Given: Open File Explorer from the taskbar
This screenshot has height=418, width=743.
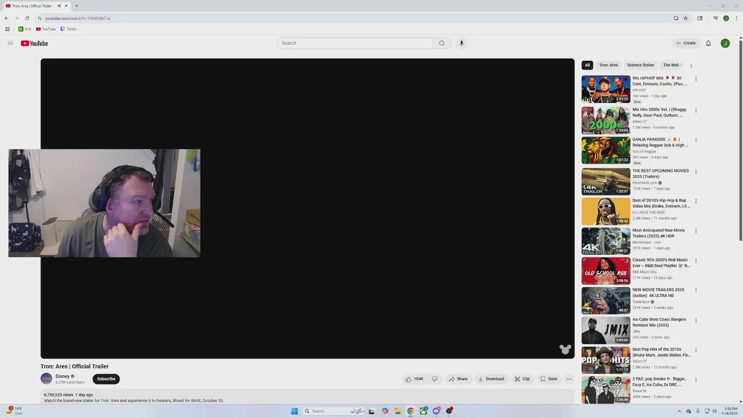Looking at the screenshot, I should [x=398, y=411].
